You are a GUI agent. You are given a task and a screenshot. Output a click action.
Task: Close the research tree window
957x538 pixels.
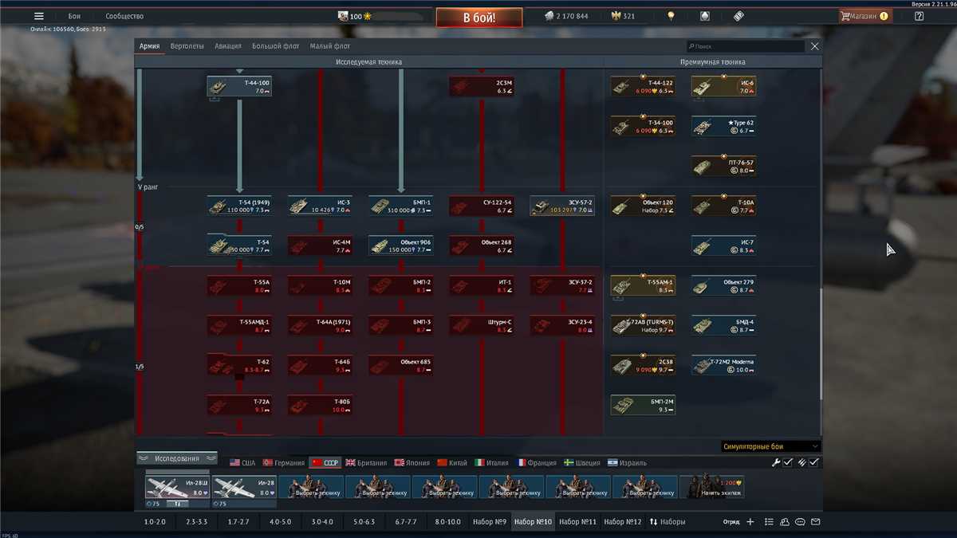tap(814, 46)
